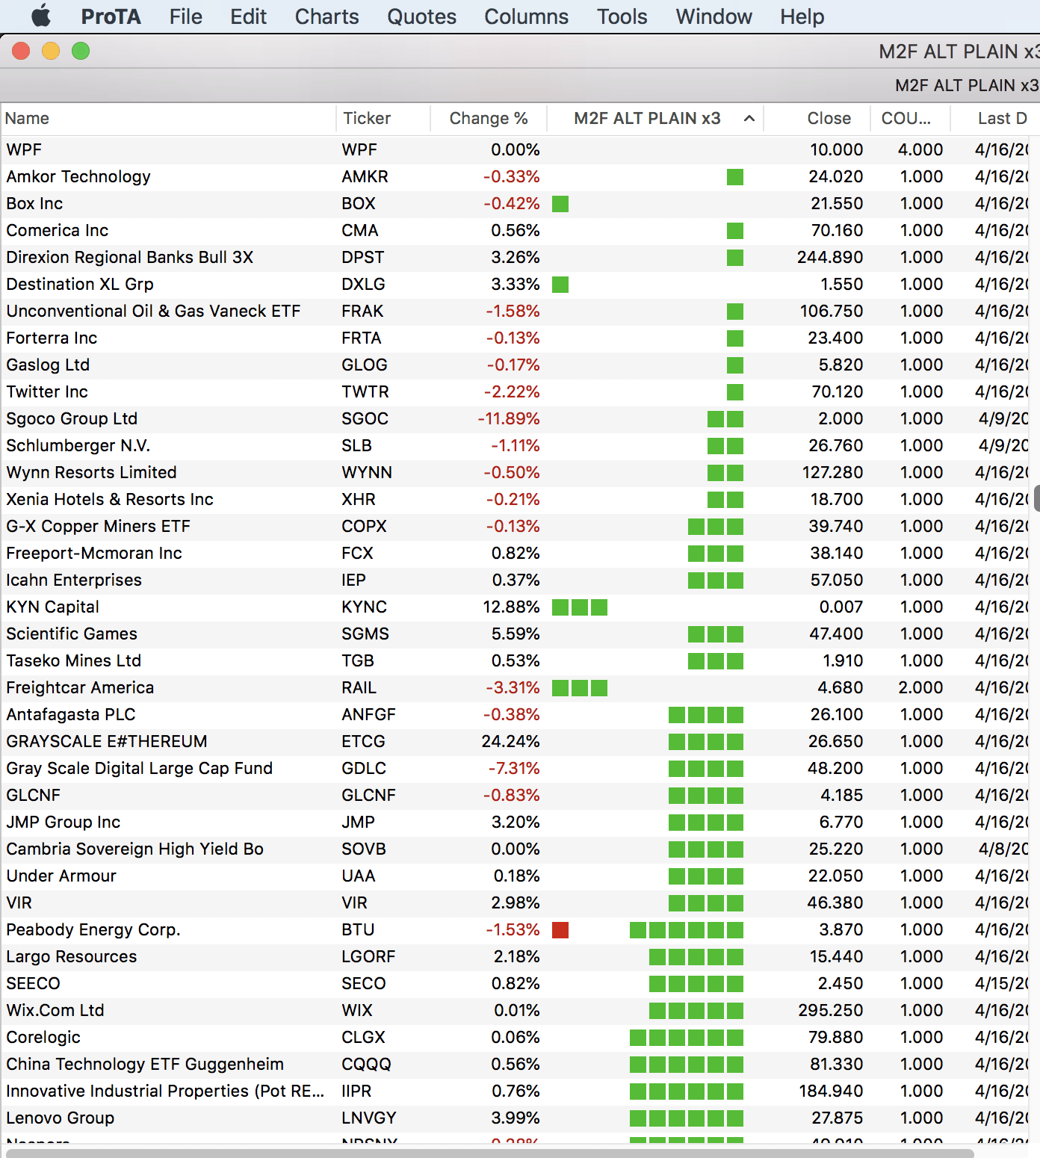Screen dimensions: 1040x1158
Task: Open the Quotes menu
Action: 421,16
